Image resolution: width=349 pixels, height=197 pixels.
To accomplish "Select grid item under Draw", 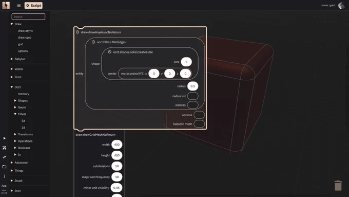I will coord(21,44).
